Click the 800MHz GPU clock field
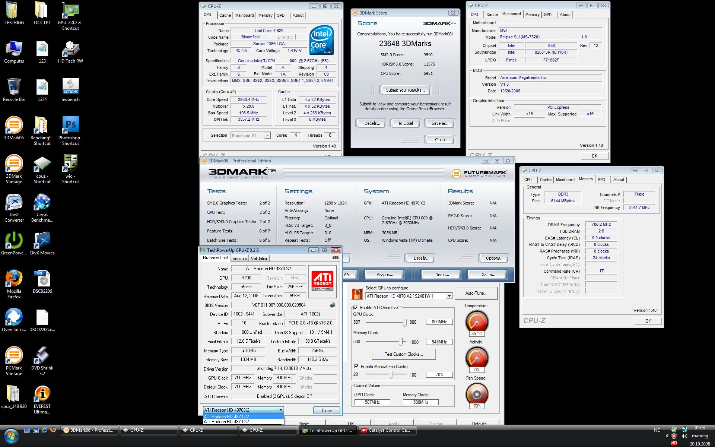 (x=439, y=322)
